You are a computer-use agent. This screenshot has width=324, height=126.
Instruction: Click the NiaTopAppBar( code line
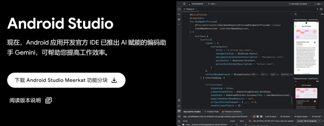coord(219,46)
